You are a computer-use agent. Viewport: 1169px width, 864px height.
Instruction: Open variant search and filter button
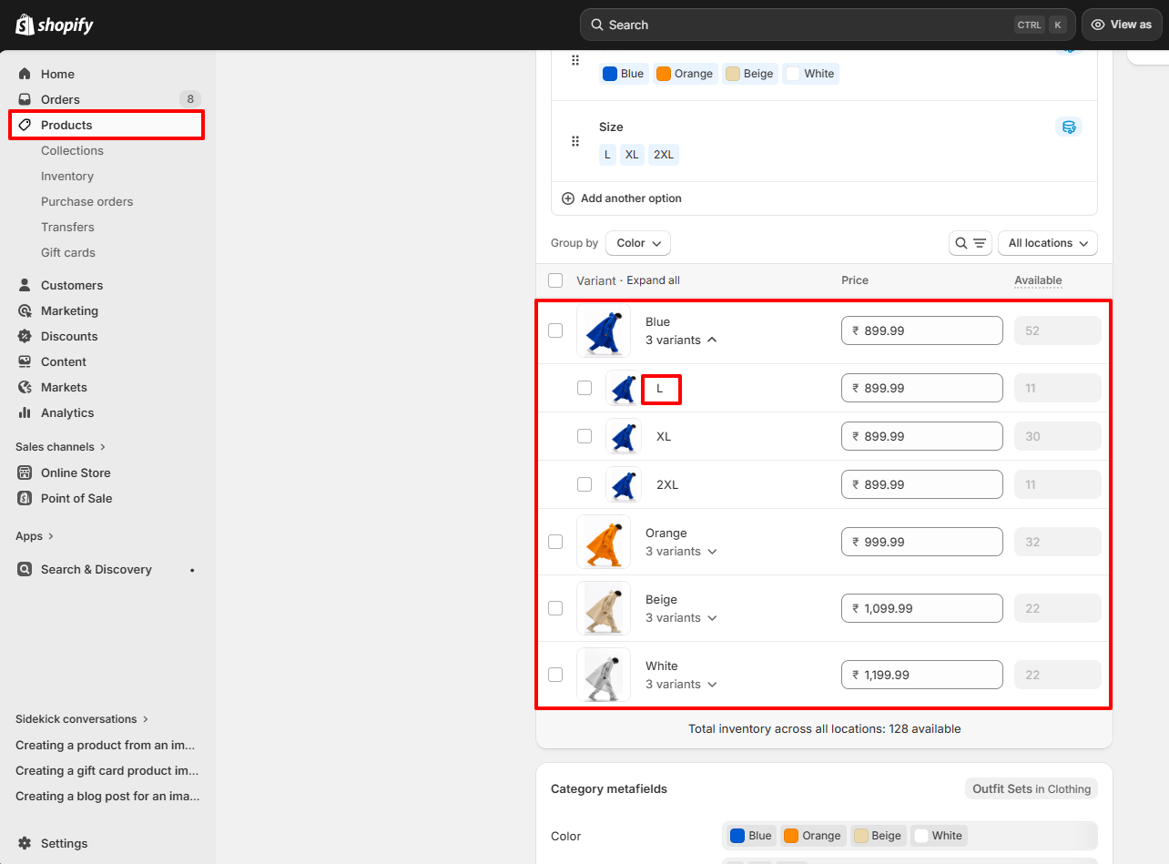(971, 243)
